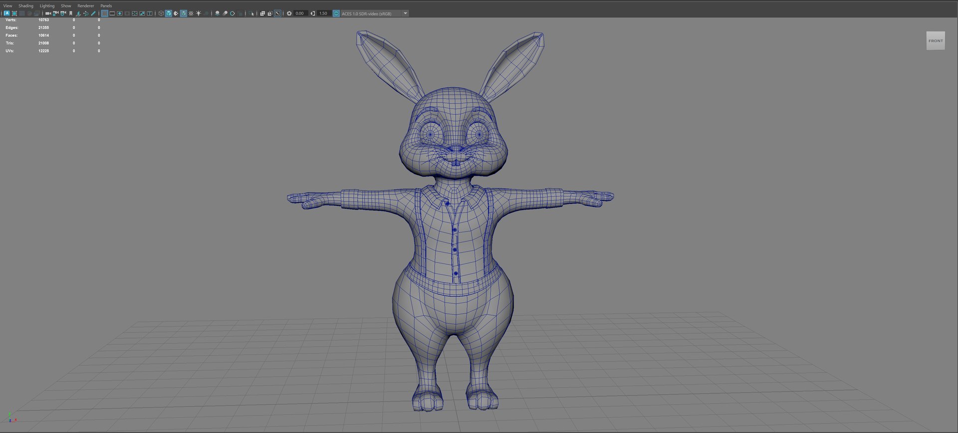Click the Tris count 21008
This screenshot has height=433, width=958.
[x=44, y=43]
